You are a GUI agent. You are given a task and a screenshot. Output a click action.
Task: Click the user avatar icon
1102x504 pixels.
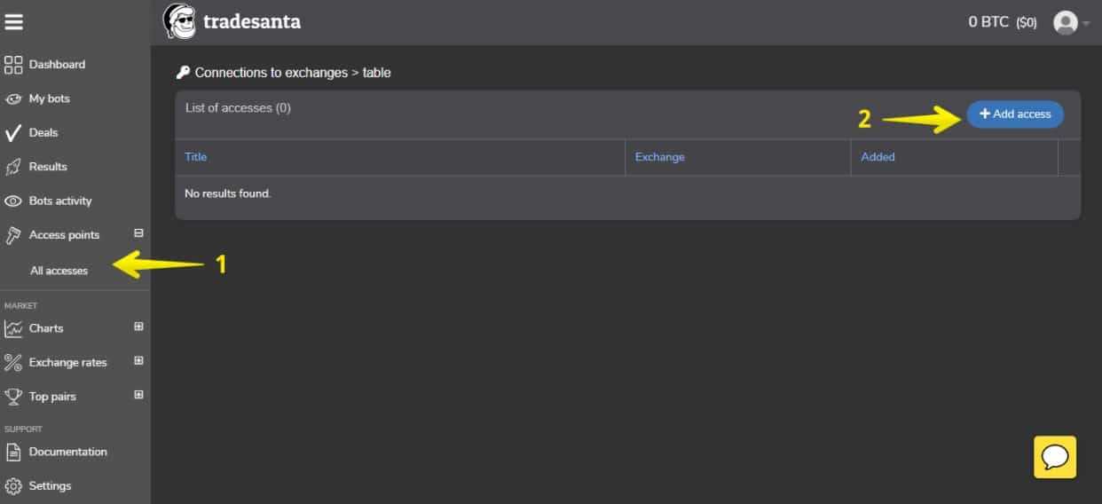(x=1065, y=22)
